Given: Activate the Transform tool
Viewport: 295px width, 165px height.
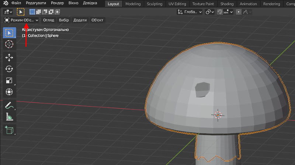Looking at the screenshot, I should tap(9, 92).
